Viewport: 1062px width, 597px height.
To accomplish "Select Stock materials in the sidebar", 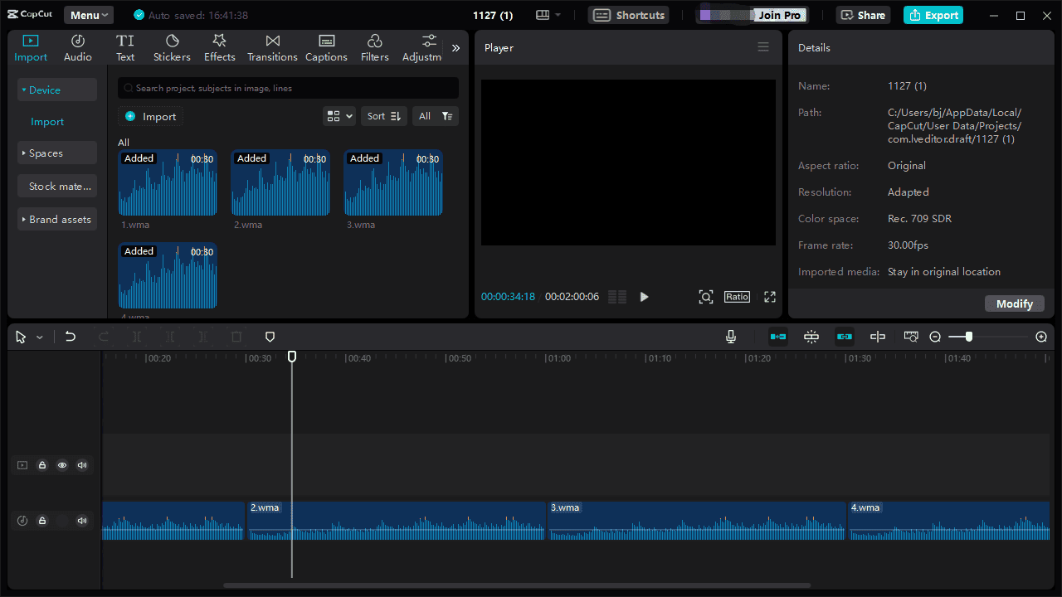I will 56,186.
